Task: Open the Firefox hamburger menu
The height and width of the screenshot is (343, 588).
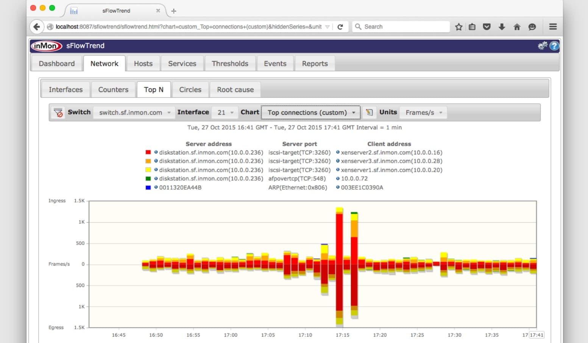Action: [x=553, y=27]
